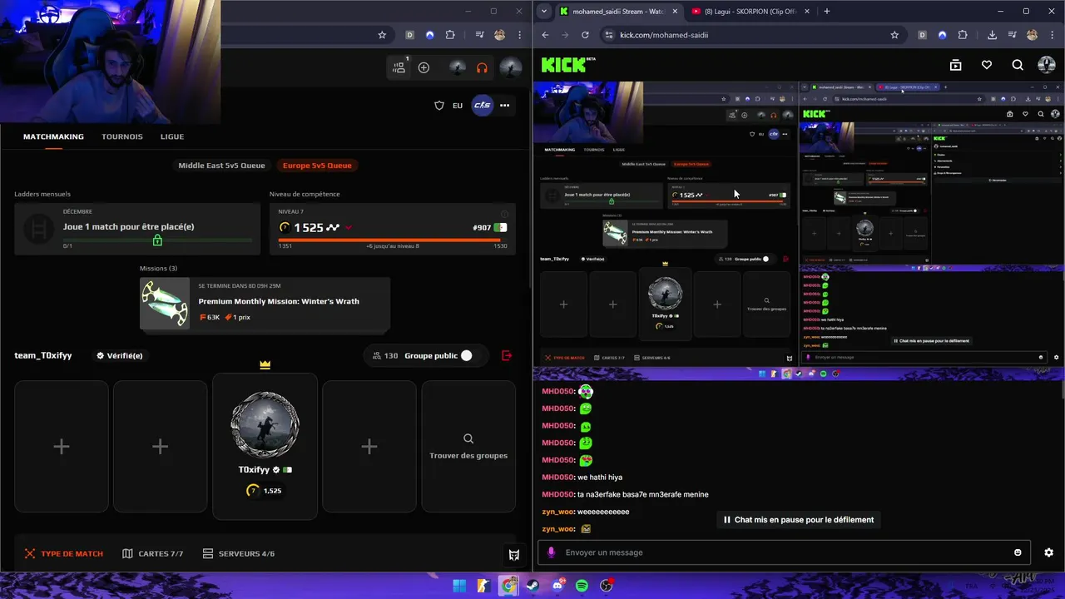Open the emoji picker in Kick chat
Viewport: 1065px width, 599px height.
[1018, 552]
